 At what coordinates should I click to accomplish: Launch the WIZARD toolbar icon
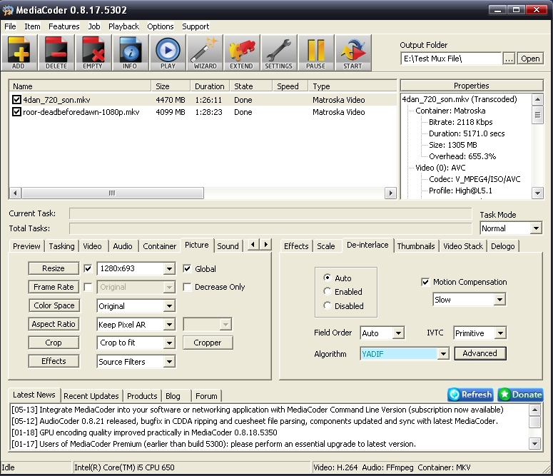[x=205, y=53]
